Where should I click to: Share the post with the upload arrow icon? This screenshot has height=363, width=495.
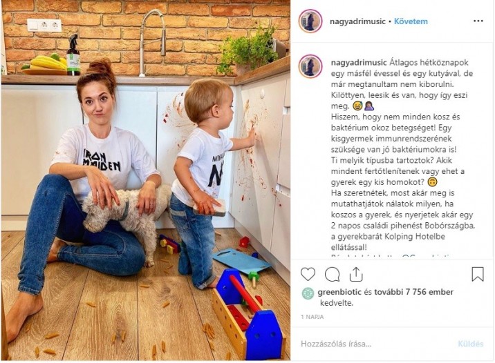(x=356, y=274)
